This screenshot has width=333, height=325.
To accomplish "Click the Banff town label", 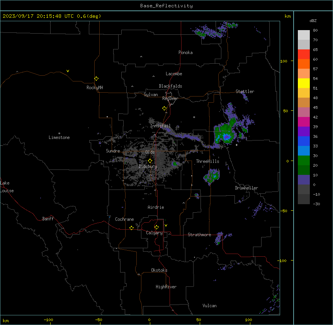I will (x=48, y=219).
